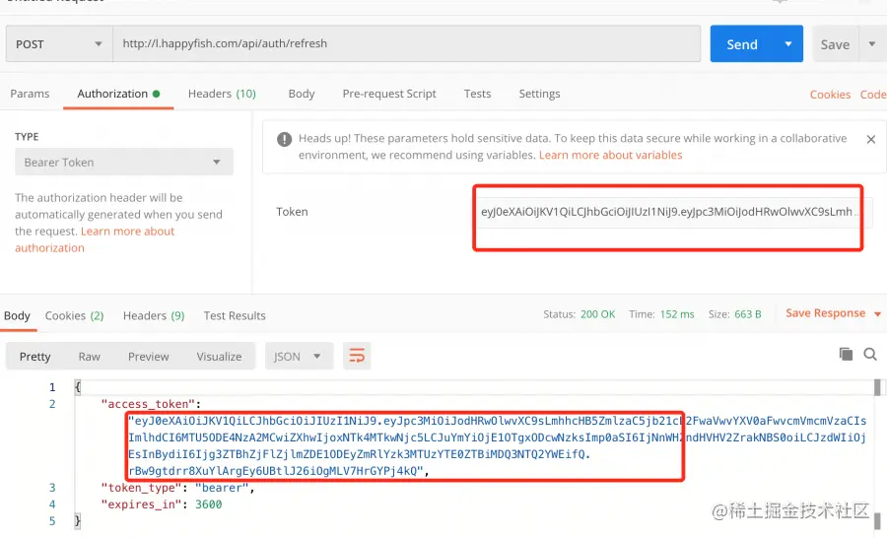887x538 pixels.
Task: Open the Save dropdown arrow
Action: (x=872, y=44)
